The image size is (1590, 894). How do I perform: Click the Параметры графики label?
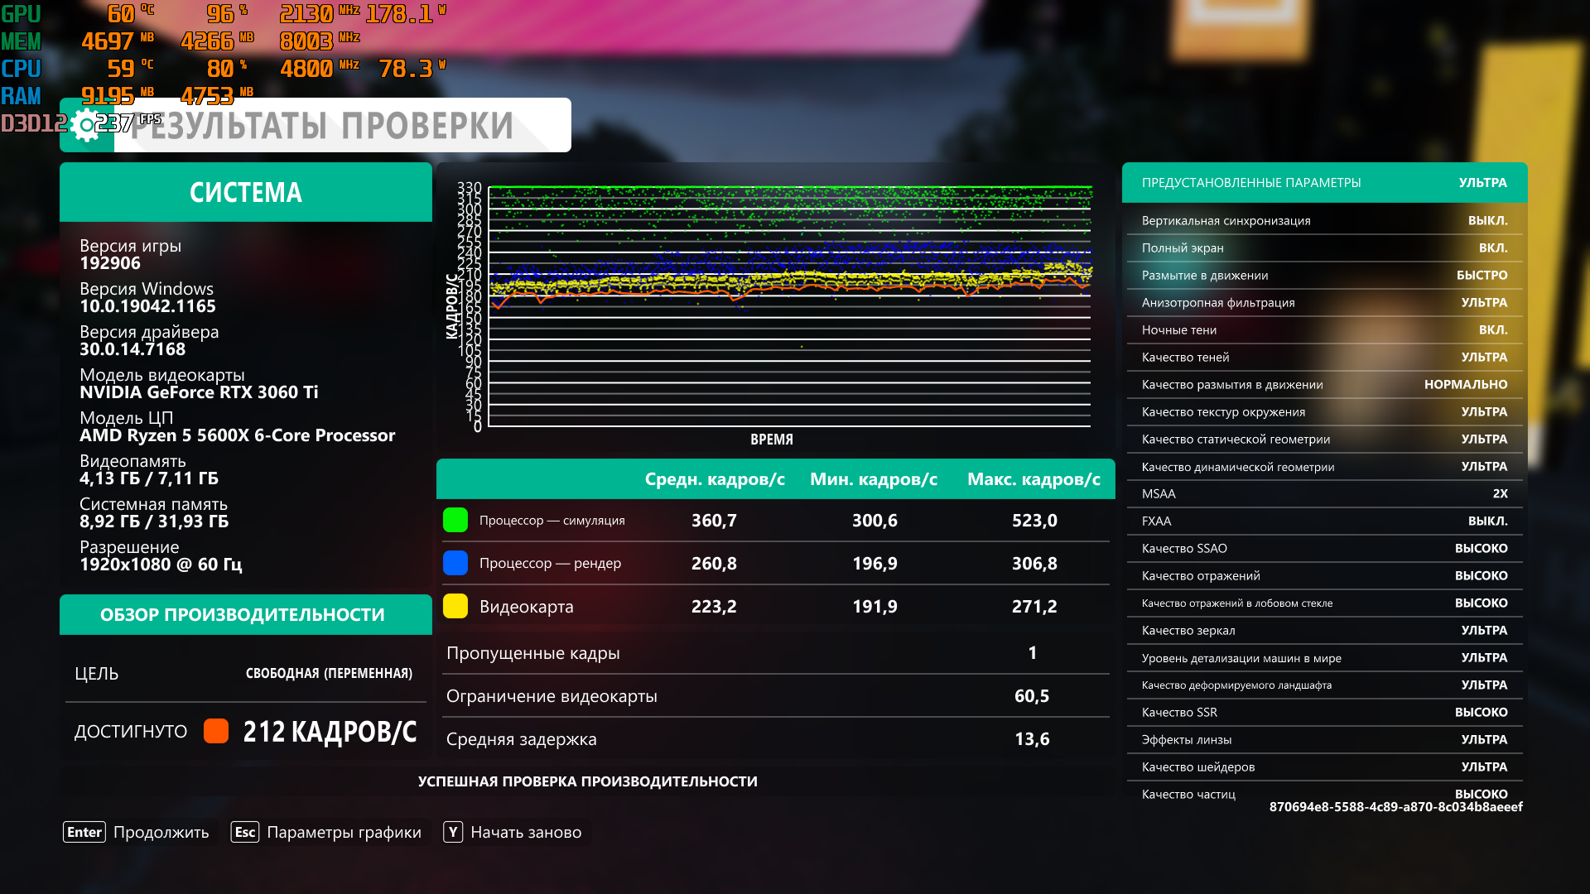(343, 832)
